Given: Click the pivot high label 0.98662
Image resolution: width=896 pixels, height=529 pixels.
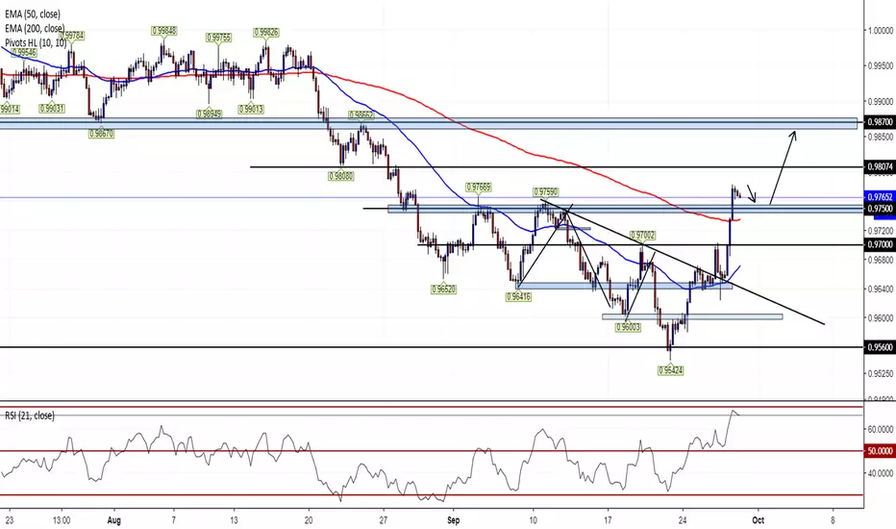Looking at the screenshot, I should (361, 115).
